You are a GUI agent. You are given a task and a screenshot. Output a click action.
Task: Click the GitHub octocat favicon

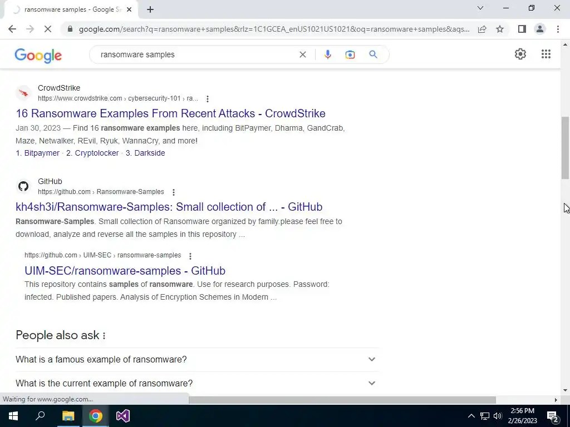coord(23,187)
